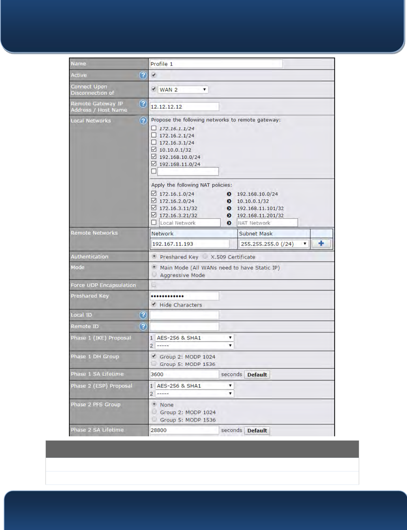The image size is (407, 530).
Task: Enable DH Group 5: MODP 1536
Action: 154,363
